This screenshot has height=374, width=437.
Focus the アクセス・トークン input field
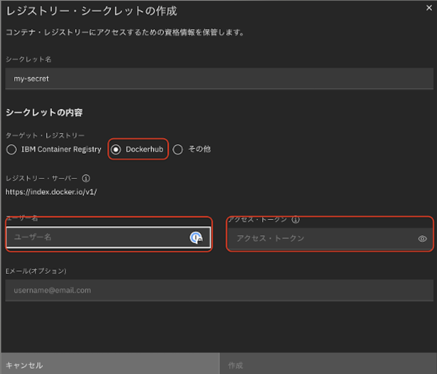point(330,239)
